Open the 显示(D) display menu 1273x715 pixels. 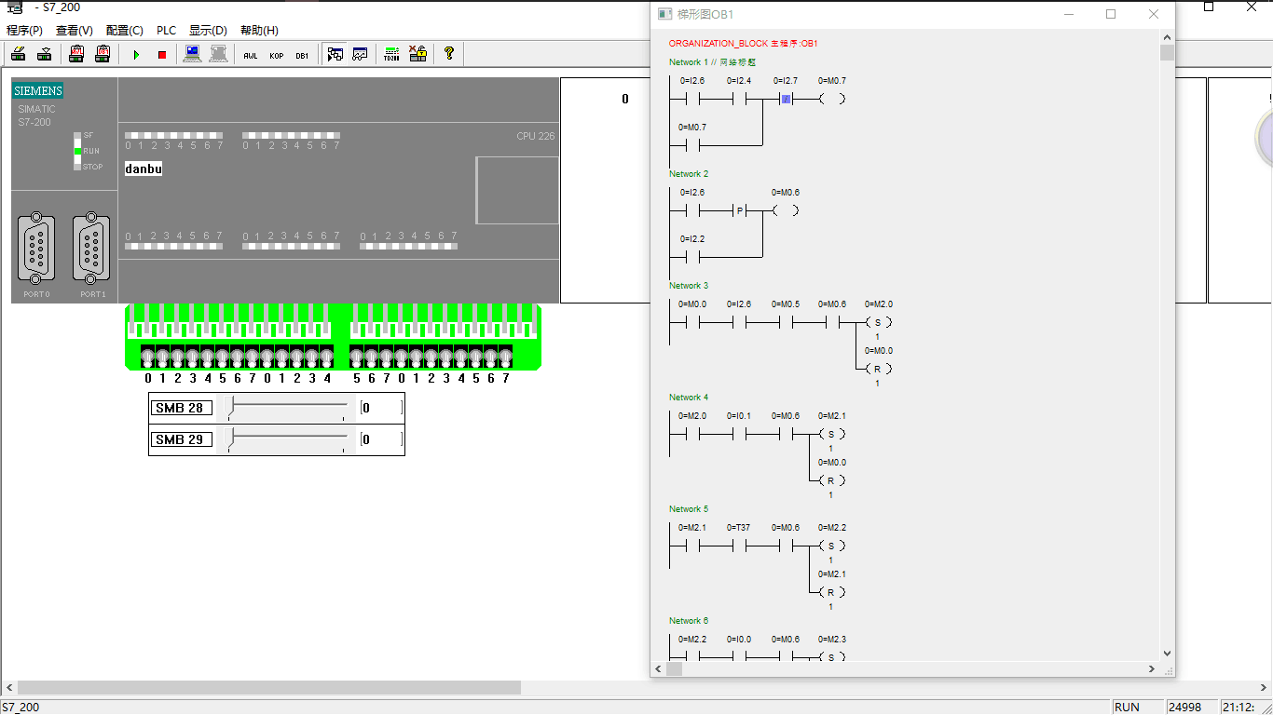pyautogui.click(x=209, y=30)
